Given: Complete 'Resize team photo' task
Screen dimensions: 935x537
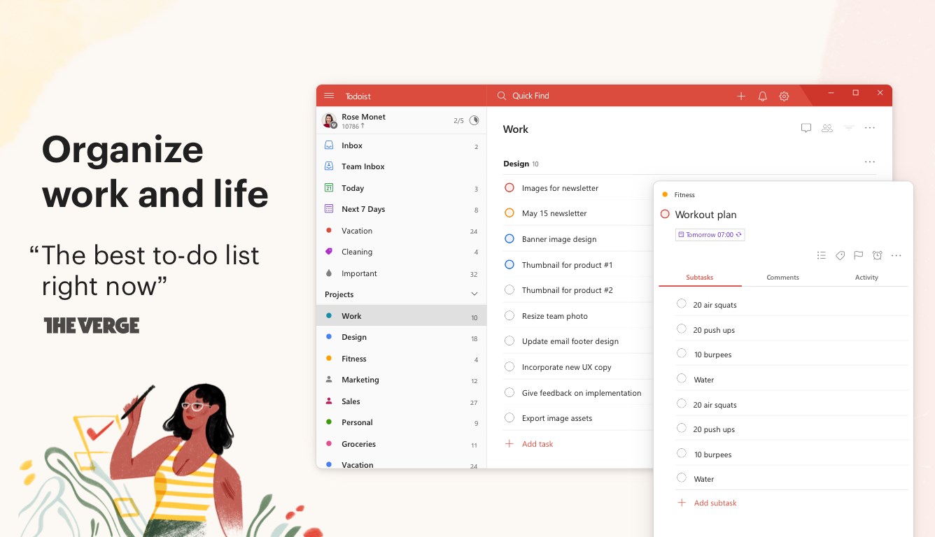Looking at the screenshot, I should tap(509, 315).
